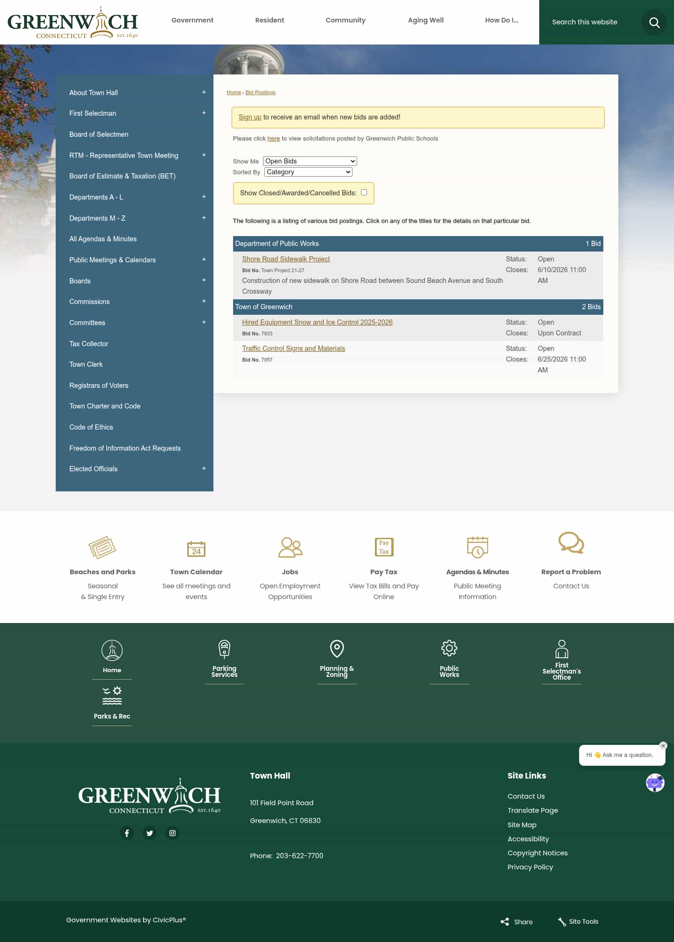Click the search magnifier icon

tap(654, 22)
